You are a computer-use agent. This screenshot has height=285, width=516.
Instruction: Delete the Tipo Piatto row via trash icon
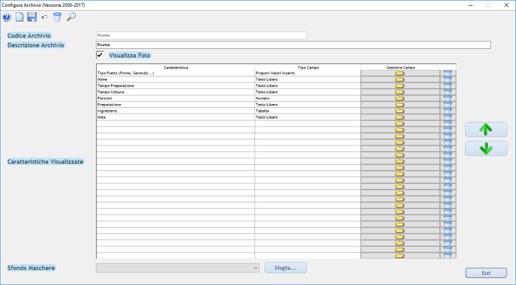pyautogui.click(x=448, y=73)
